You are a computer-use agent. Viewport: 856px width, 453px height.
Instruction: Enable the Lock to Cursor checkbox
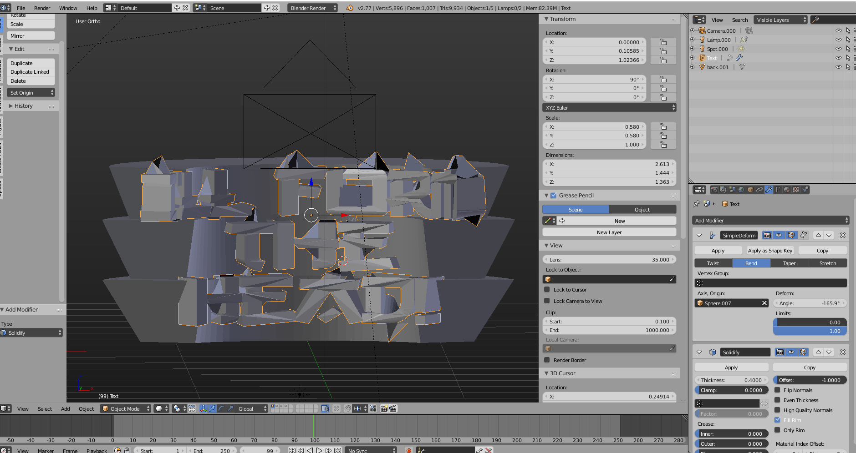[x=547, y=289]
